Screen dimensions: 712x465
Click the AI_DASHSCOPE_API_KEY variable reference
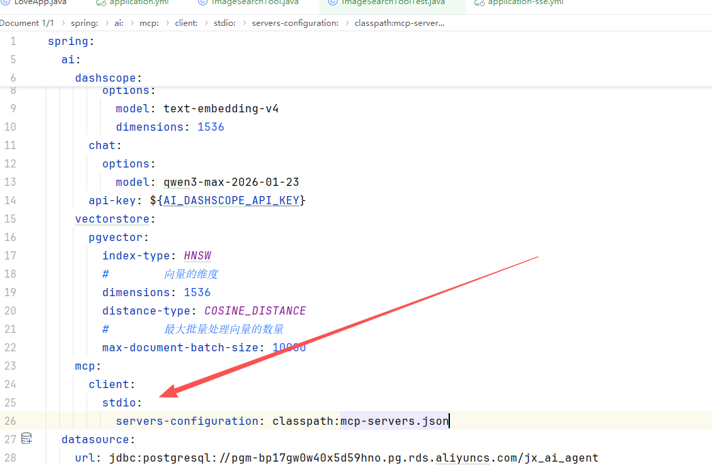(231, 200)
